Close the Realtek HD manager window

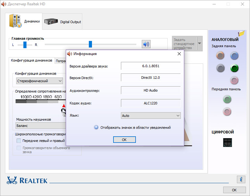tap(242, 4)
